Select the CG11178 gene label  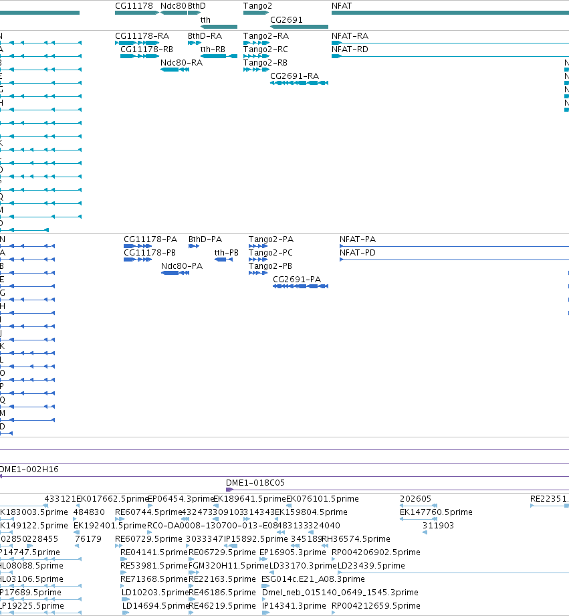pos(134,6)
